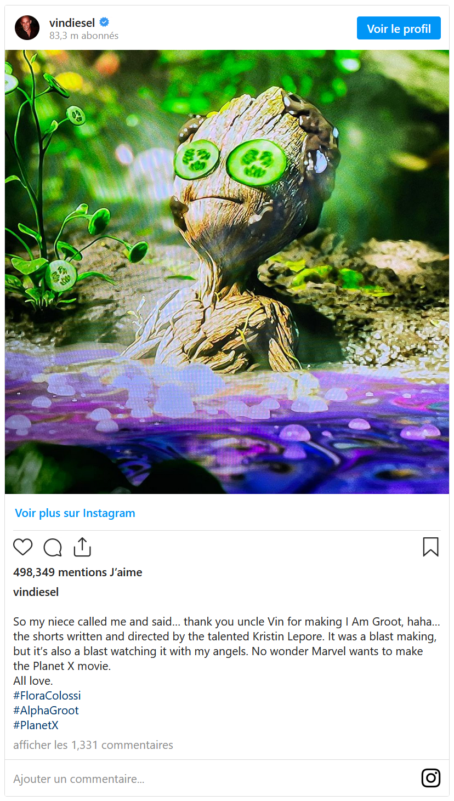The height and width of the screenshot is (801, 454).
Task: Open the #AlphaGroot hashtag
Action: pos(46,711)
